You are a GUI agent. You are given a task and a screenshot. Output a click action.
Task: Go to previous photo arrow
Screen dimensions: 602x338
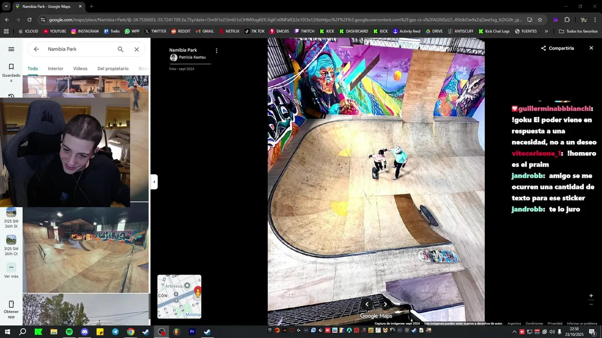(x=367, y=304)
